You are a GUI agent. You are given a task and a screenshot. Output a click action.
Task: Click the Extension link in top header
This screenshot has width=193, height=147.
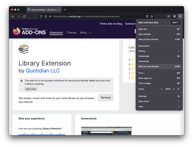click(x=130, y=24)
